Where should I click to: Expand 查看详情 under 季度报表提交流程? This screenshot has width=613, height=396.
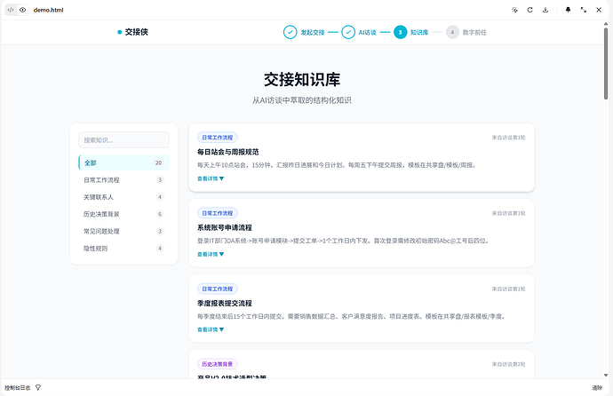[x=211, y=329]
